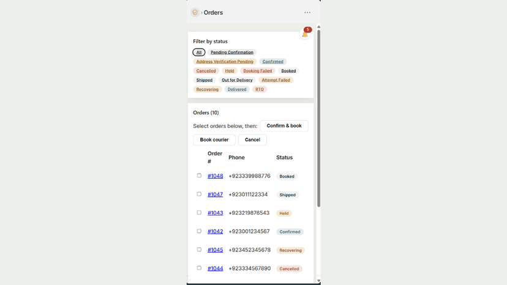
Task: Click the Confirm & book button
Action: (284, 126)
